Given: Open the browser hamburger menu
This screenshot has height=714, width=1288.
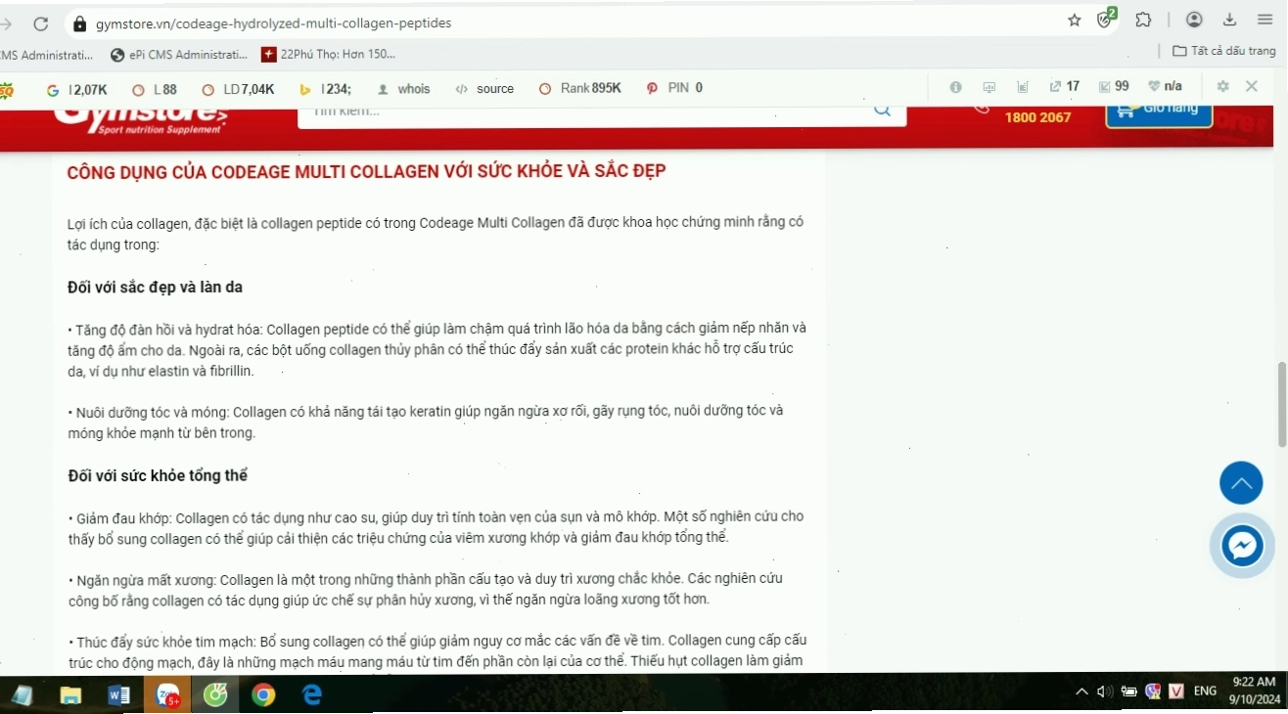Looking at the screenshot, I should [1265, 21].
